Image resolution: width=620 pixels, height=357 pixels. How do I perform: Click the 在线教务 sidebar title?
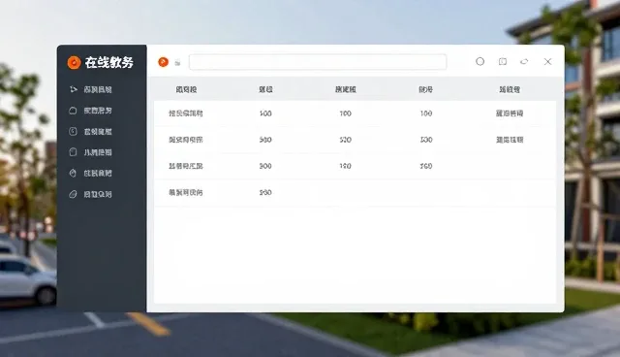[109, 62]
